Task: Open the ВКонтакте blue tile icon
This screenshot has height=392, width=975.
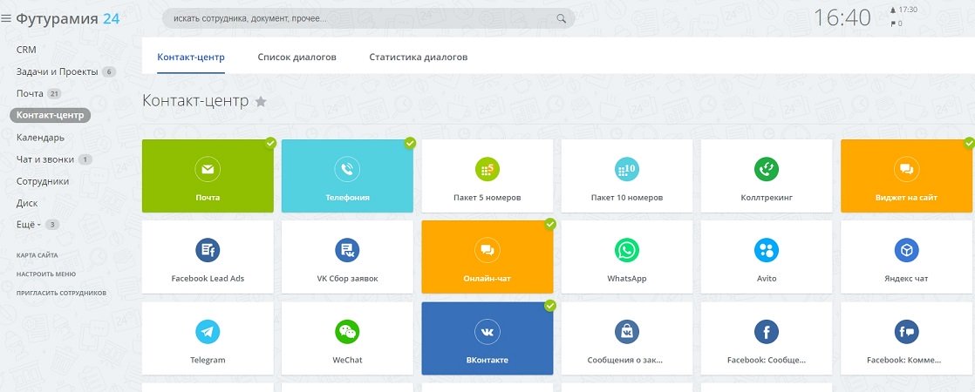Action: 487,332
